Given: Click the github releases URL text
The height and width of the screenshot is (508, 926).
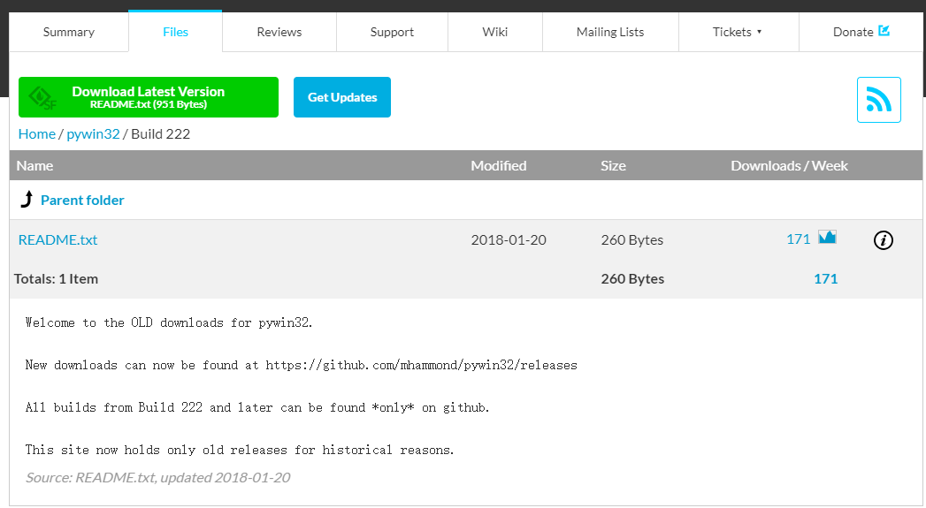Looking at the screenshot, I should point(421,365).
